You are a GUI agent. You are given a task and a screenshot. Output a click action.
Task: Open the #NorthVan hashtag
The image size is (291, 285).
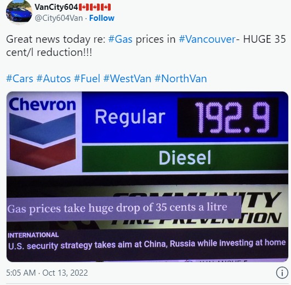click(181, 78)
